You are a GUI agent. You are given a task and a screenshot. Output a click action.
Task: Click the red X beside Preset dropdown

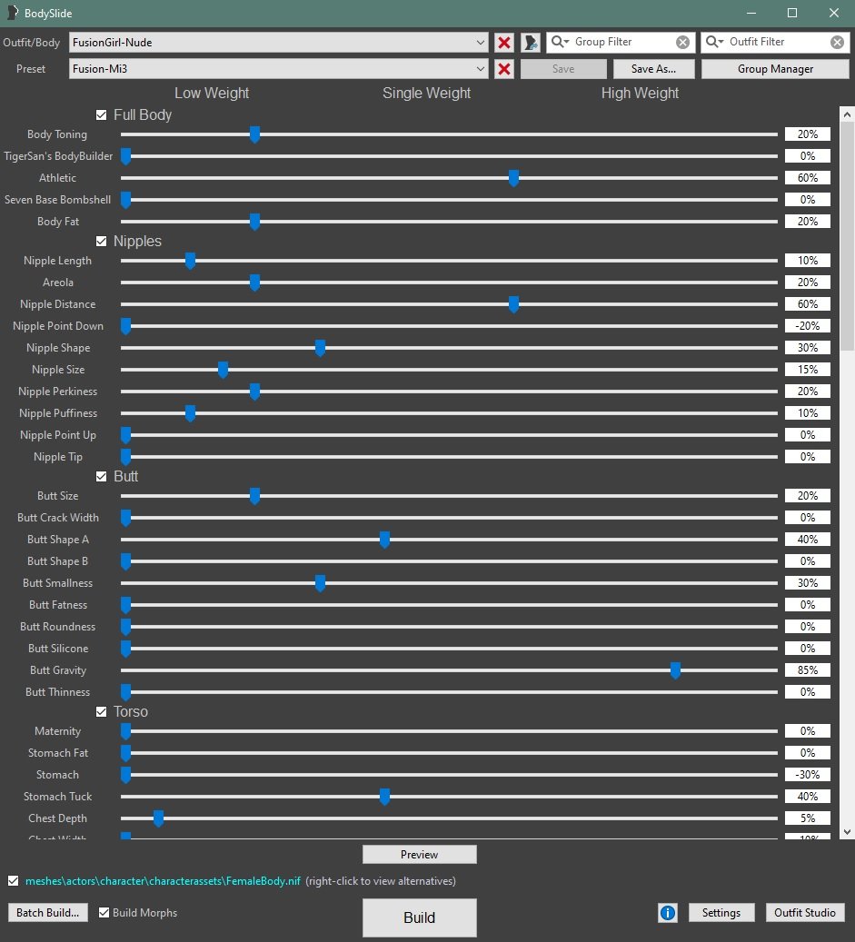(504, 69)
